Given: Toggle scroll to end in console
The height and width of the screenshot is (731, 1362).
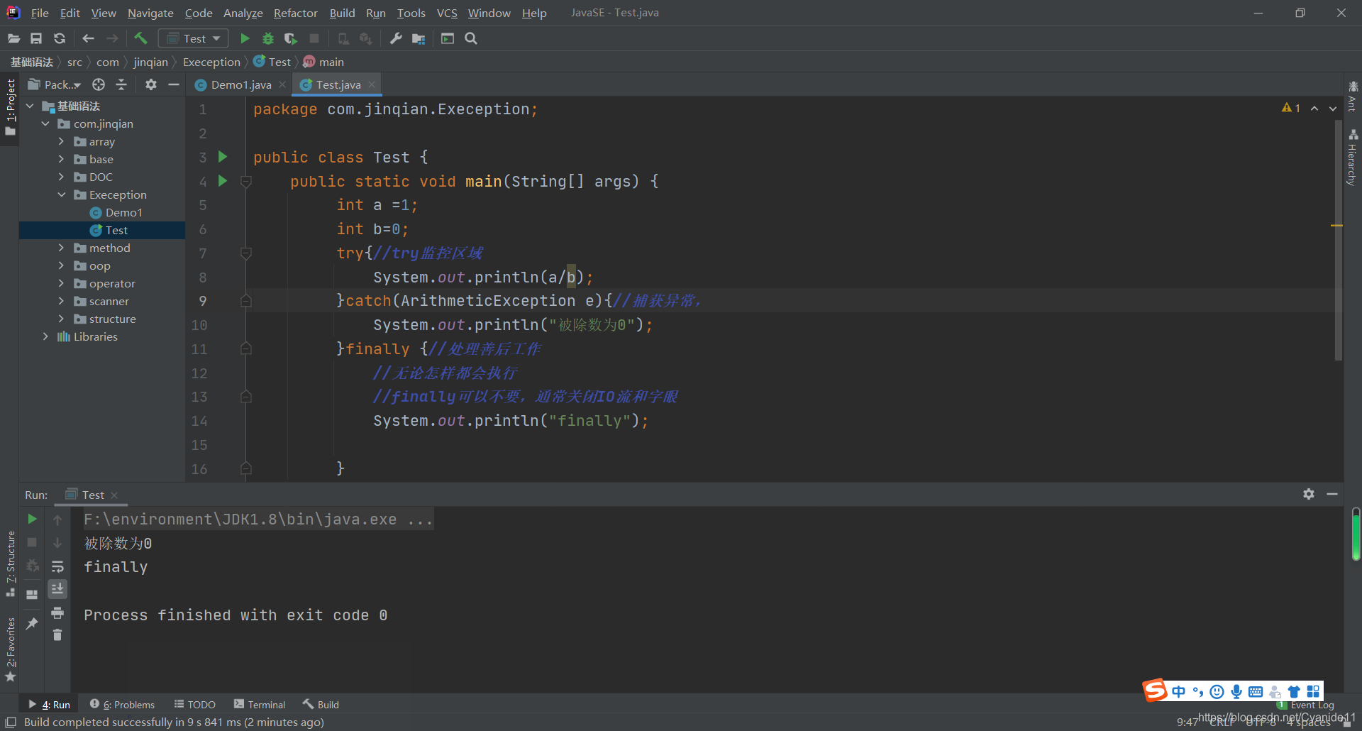Looking at the screenshot, I should click(x=57, y=589).
